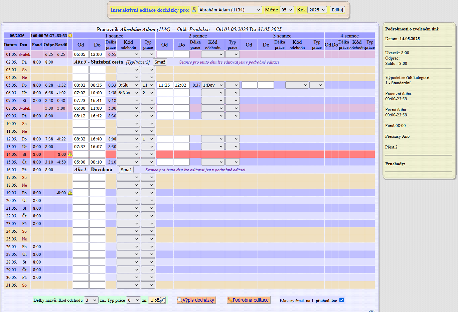
Task: Click Smaž button on the Dovolená row
Action: (126, 170)
